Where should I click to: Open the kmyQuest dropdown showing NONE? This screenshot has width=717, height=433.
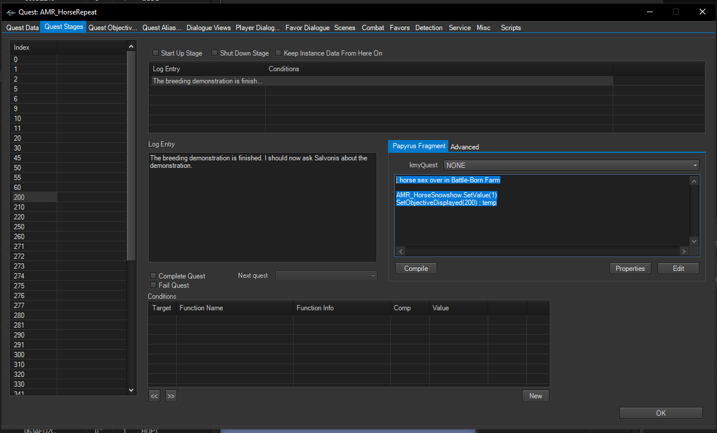pos(571,166)
